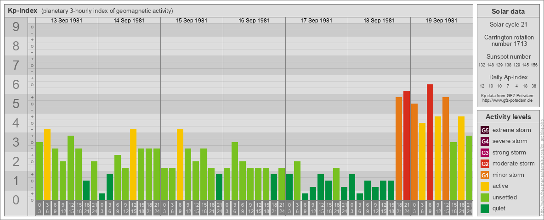Click the 19 Sep 1981 date header
Viewport: 544px width, 220px height.
click(441, 21)
